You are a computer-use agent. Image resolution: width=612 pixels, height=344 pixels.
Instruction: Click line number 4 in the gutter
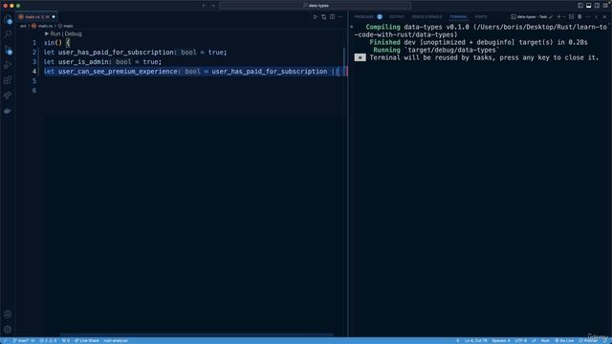click(34, 72)
